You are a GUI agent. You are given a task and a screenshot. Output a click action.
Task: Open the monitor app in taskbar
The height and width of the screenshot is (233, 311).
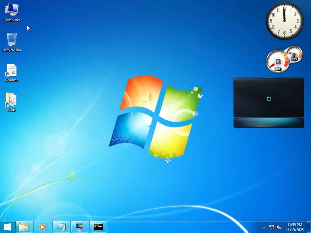80,227
